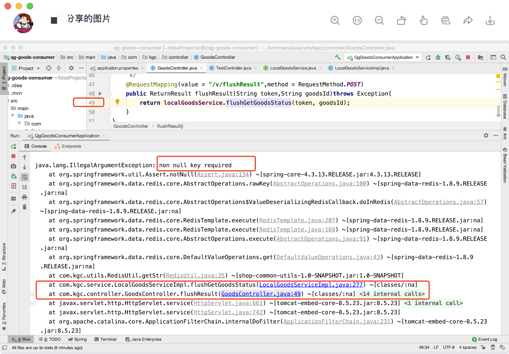Image resolution: width=509 pixels, height=354 pixels.
Task: Click the 49:34 caret position indicator
Action: coord(424,347)
